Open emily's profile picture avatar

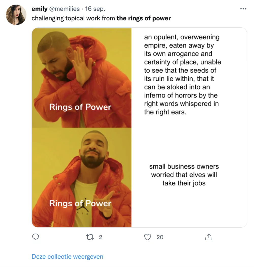tap(16, 15)
